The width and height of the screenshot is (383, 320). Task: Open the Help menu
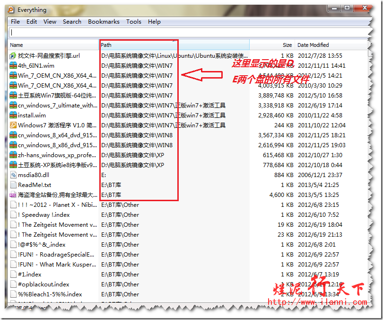[x=154, y=22]
